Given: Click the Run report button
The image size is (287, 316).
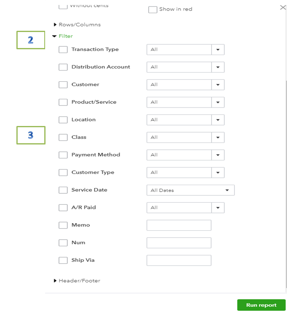Looking at the screenshot, I should pos(261,305).
